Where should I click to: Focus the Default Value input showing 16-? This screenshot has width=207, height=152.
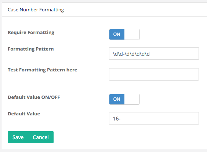coord(154,118)
